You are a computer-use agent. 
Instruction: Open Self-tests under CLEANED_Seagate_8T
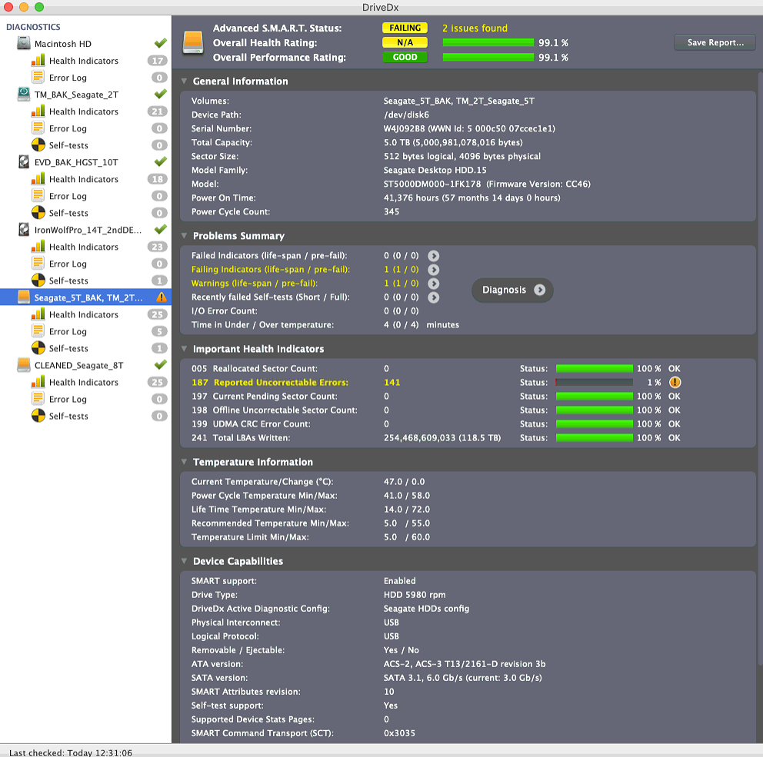coord(68,417)
